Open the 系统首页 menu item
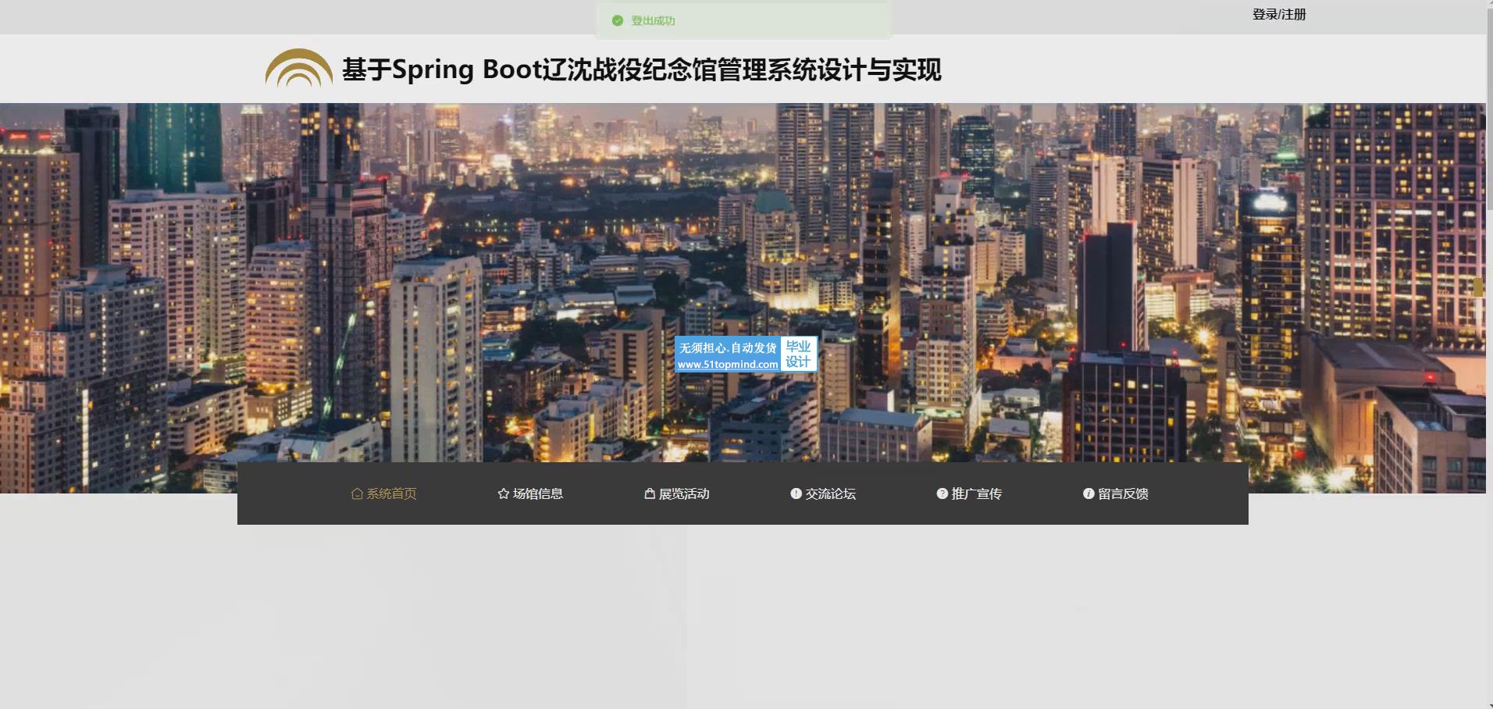Viewport: 1493px width, 709px height. [x=384, y=493]
